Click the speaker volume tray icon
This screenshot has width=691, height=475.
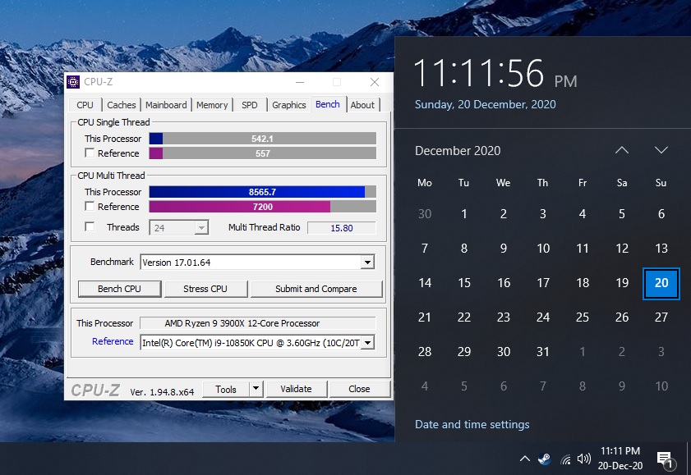coord(584,459)
